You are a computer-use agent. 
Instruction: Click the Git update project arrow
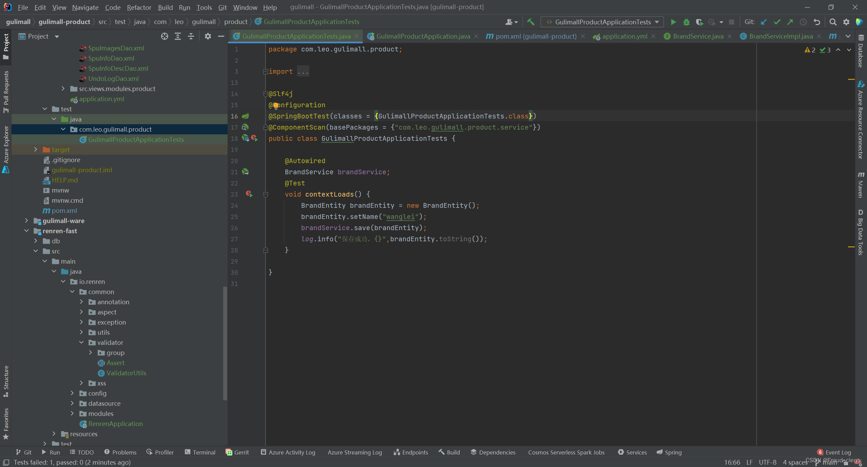point(764,22)
